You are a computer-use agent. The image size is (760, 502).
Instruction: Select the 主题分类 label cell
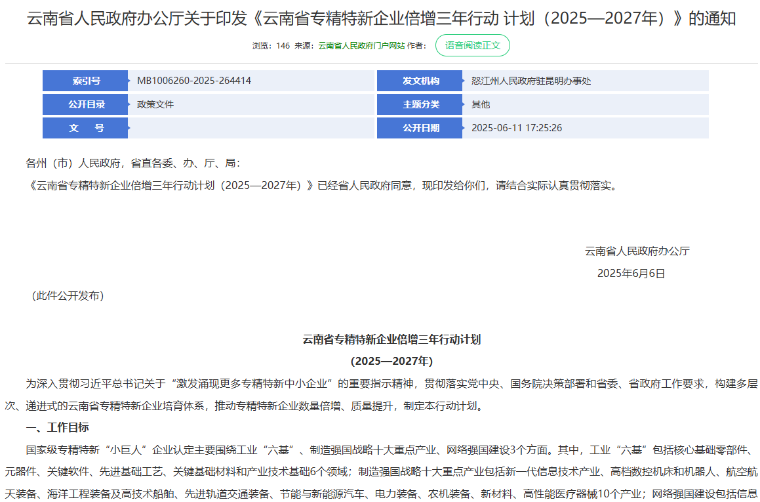click(x=420, y=104)
